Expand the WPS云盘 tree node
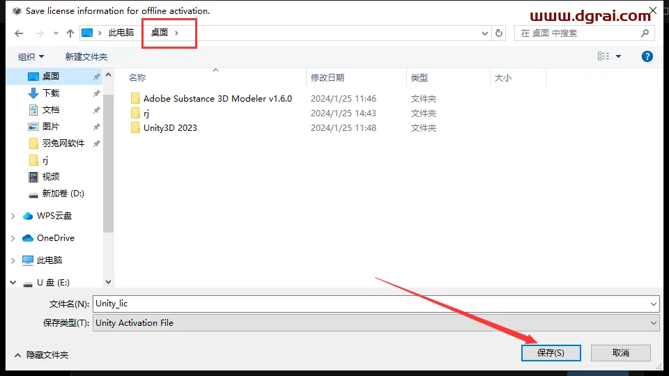This screenshot has width=669, height=376. click(x=13, y=216)
